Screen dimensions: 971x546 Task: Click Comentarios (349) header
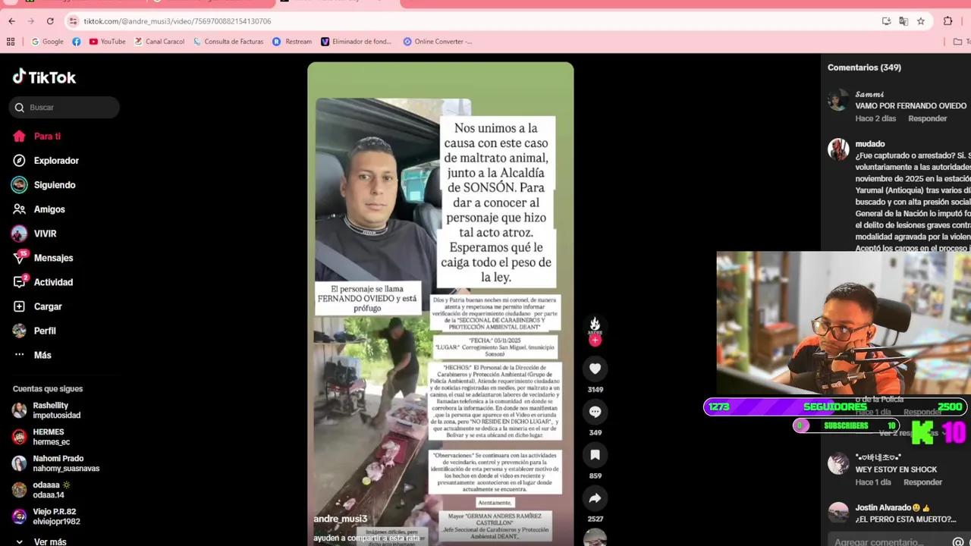[x=864, y=67]
